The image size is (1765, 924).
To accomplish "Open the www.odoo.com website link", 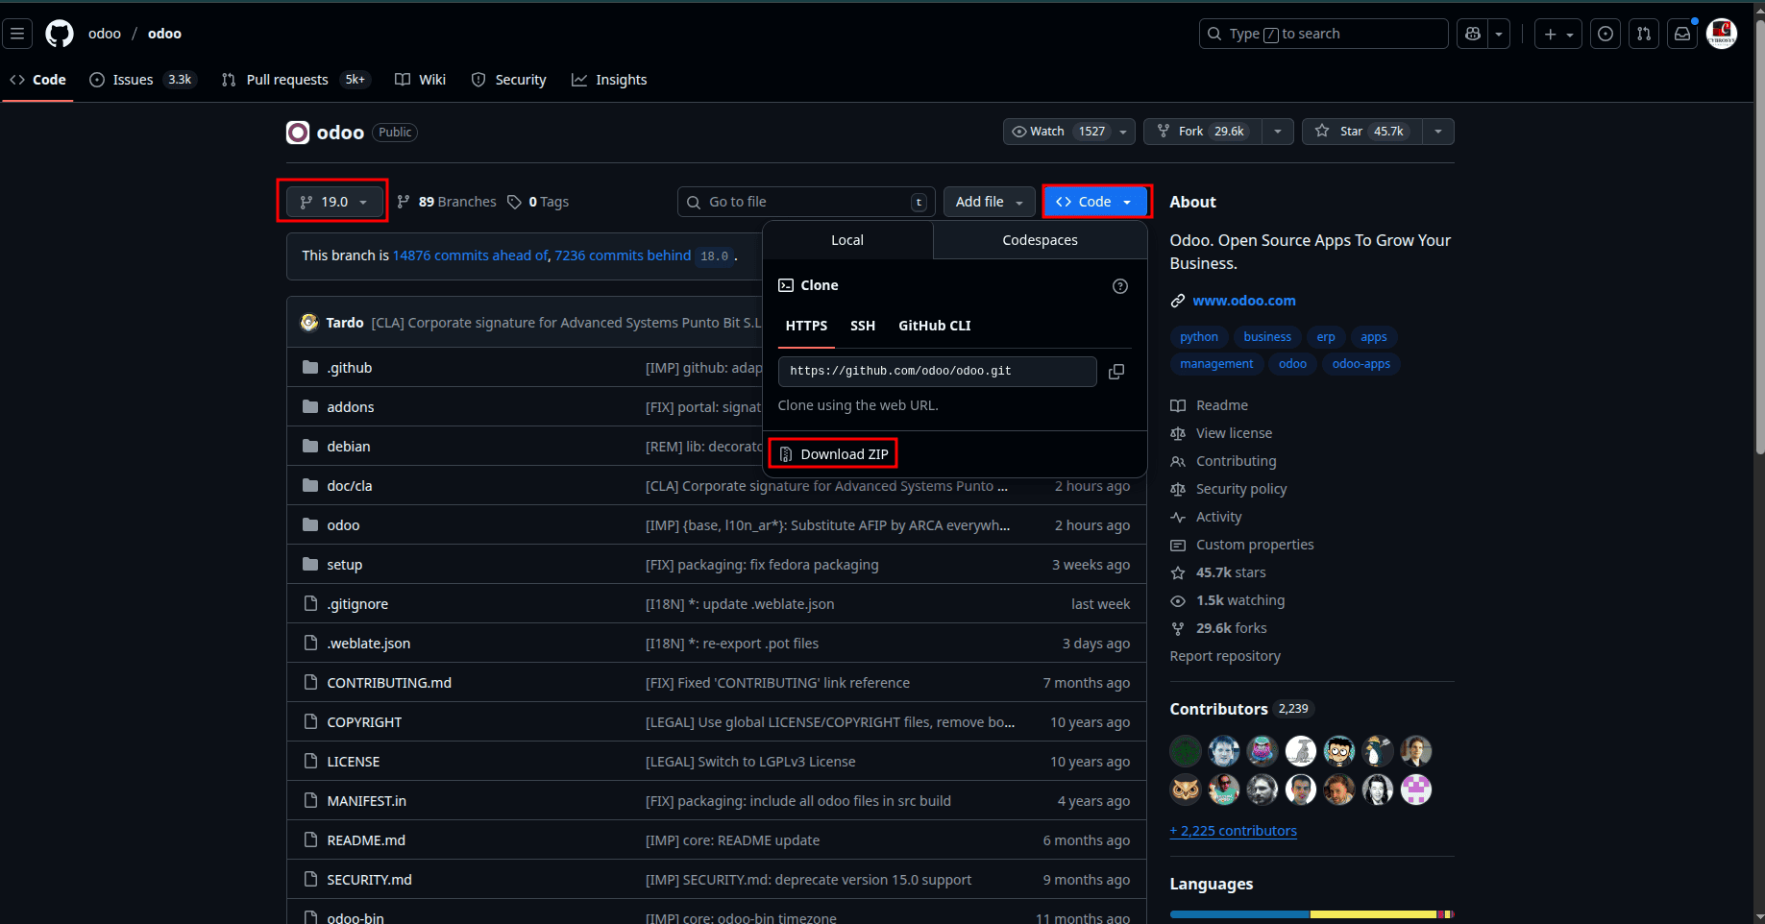I will [x=1244, y=301].
